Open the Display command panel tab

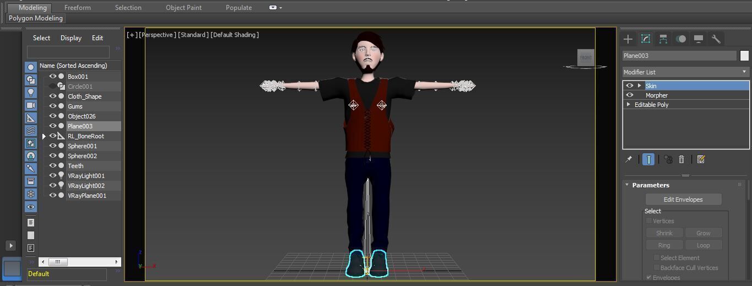(699, 39)
